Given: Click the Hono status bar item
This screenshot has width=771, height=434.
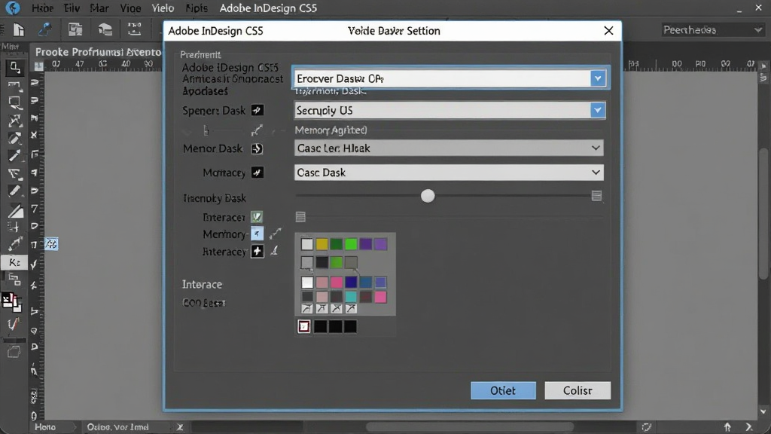Looking at the screenshot, I should pos(44,426).
